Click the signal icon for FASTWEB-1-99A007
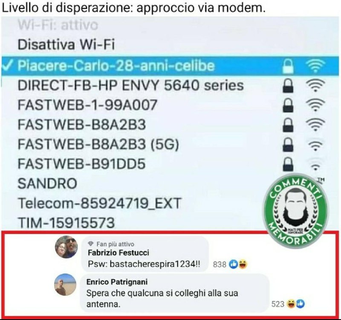The image size is (341, 320). [x=315, y=105]
